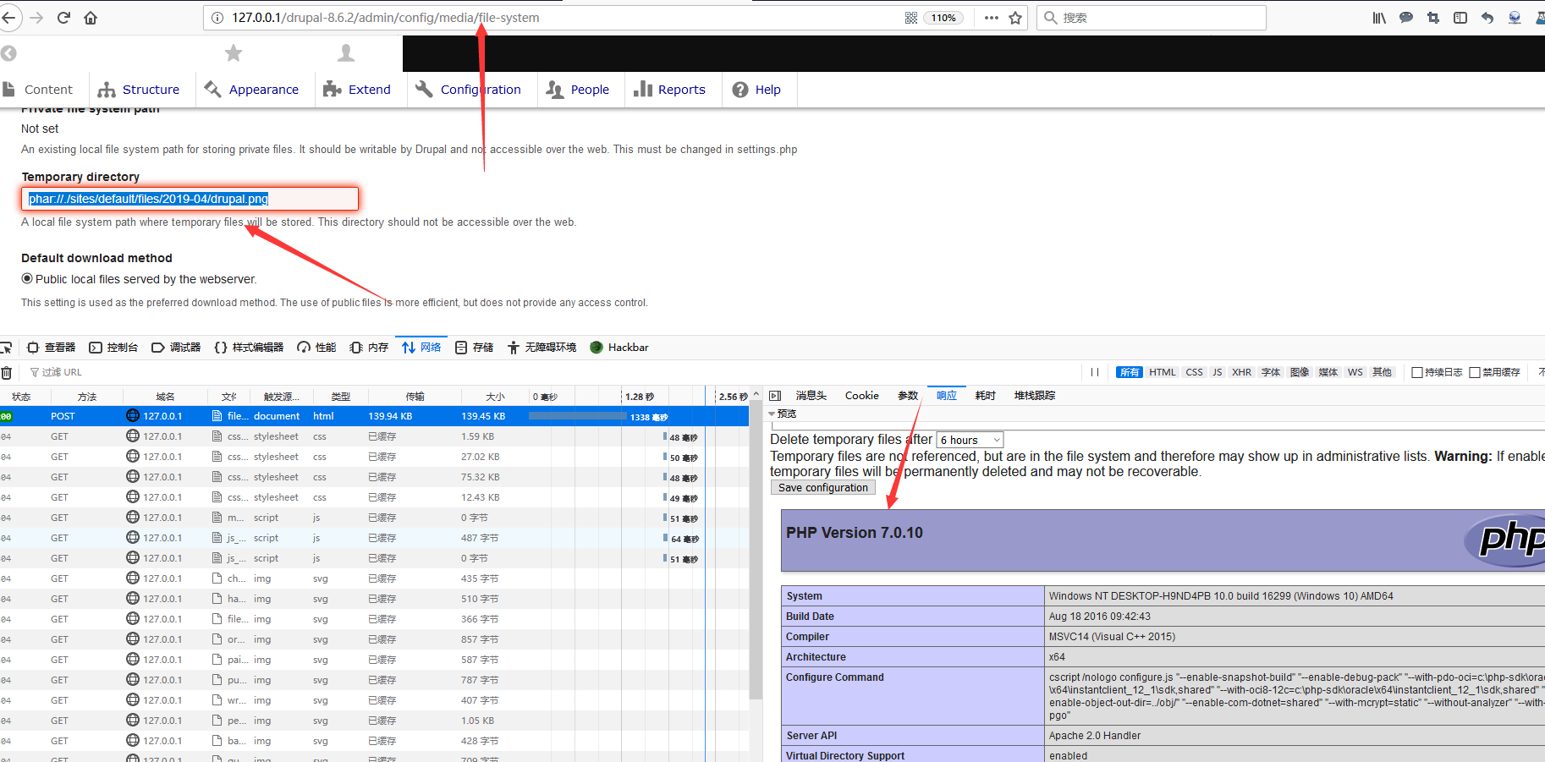Toggle the screenshot crop icon in toolbar

1433,18
